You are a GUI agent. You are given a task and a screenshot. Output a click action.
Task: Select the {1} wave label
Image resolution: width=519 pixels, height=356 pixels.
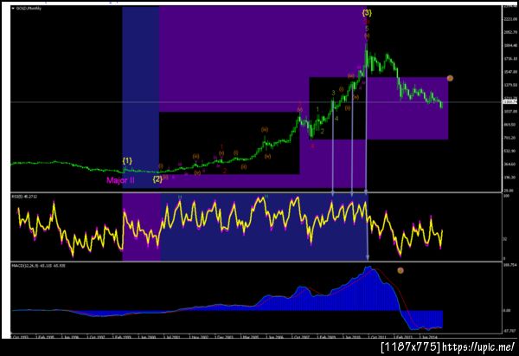tap(127, 161)
